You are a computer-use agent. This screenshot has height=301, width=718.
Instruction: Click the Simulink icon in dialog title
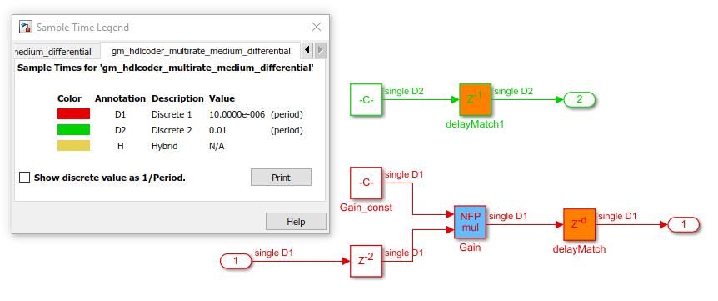[x=25, y=27]
